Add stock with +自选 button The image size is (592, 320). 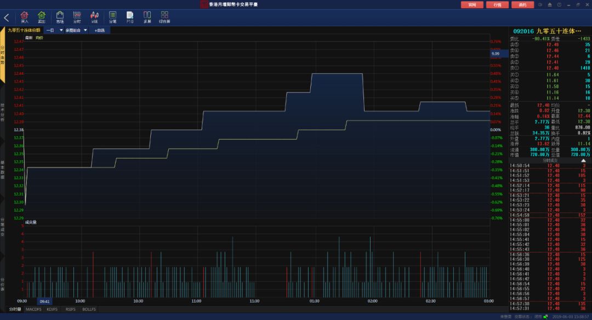pyautogui.click(x=100, y=30)
